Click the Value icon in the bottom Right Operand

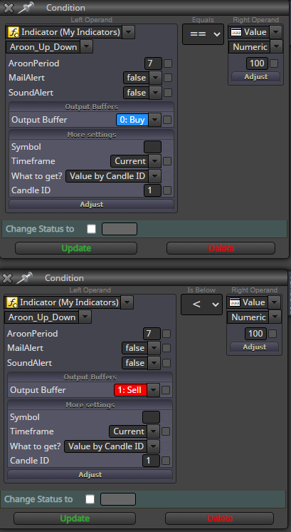[x=234, y=302]
